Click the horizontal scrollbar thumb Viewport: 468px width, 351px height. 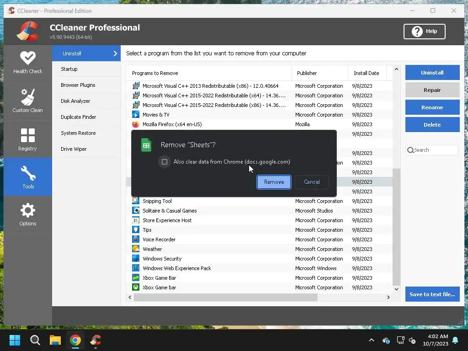pyautogui.click(x=226, y=297)
